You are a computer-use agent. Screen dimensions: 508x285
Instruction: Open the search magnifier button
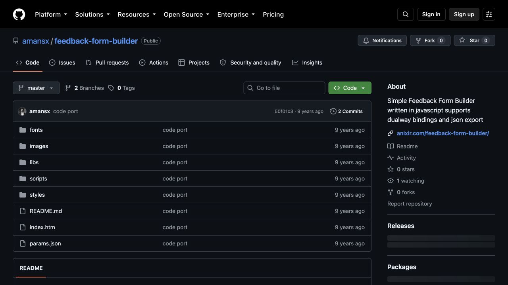pyautogui.click(x=406, y=14)
